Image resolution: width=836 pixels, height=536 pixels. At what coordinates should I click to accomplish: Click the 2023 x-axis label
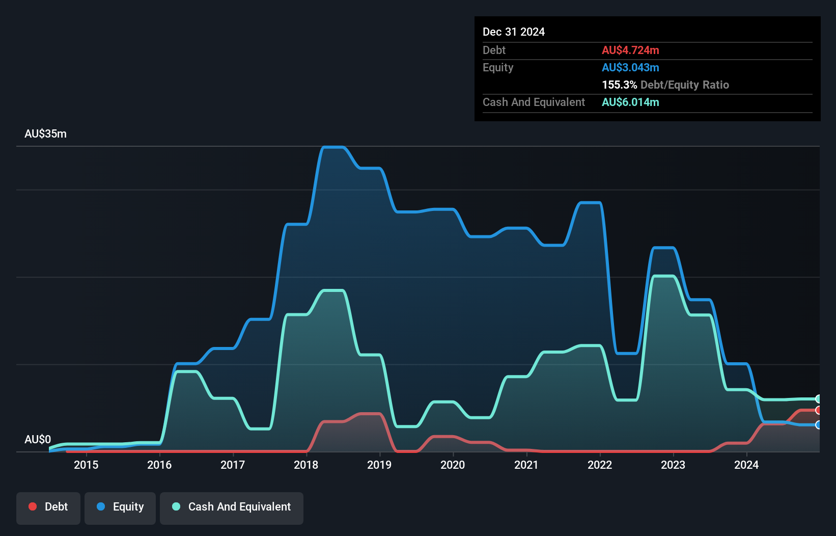(x=673, y=465)
